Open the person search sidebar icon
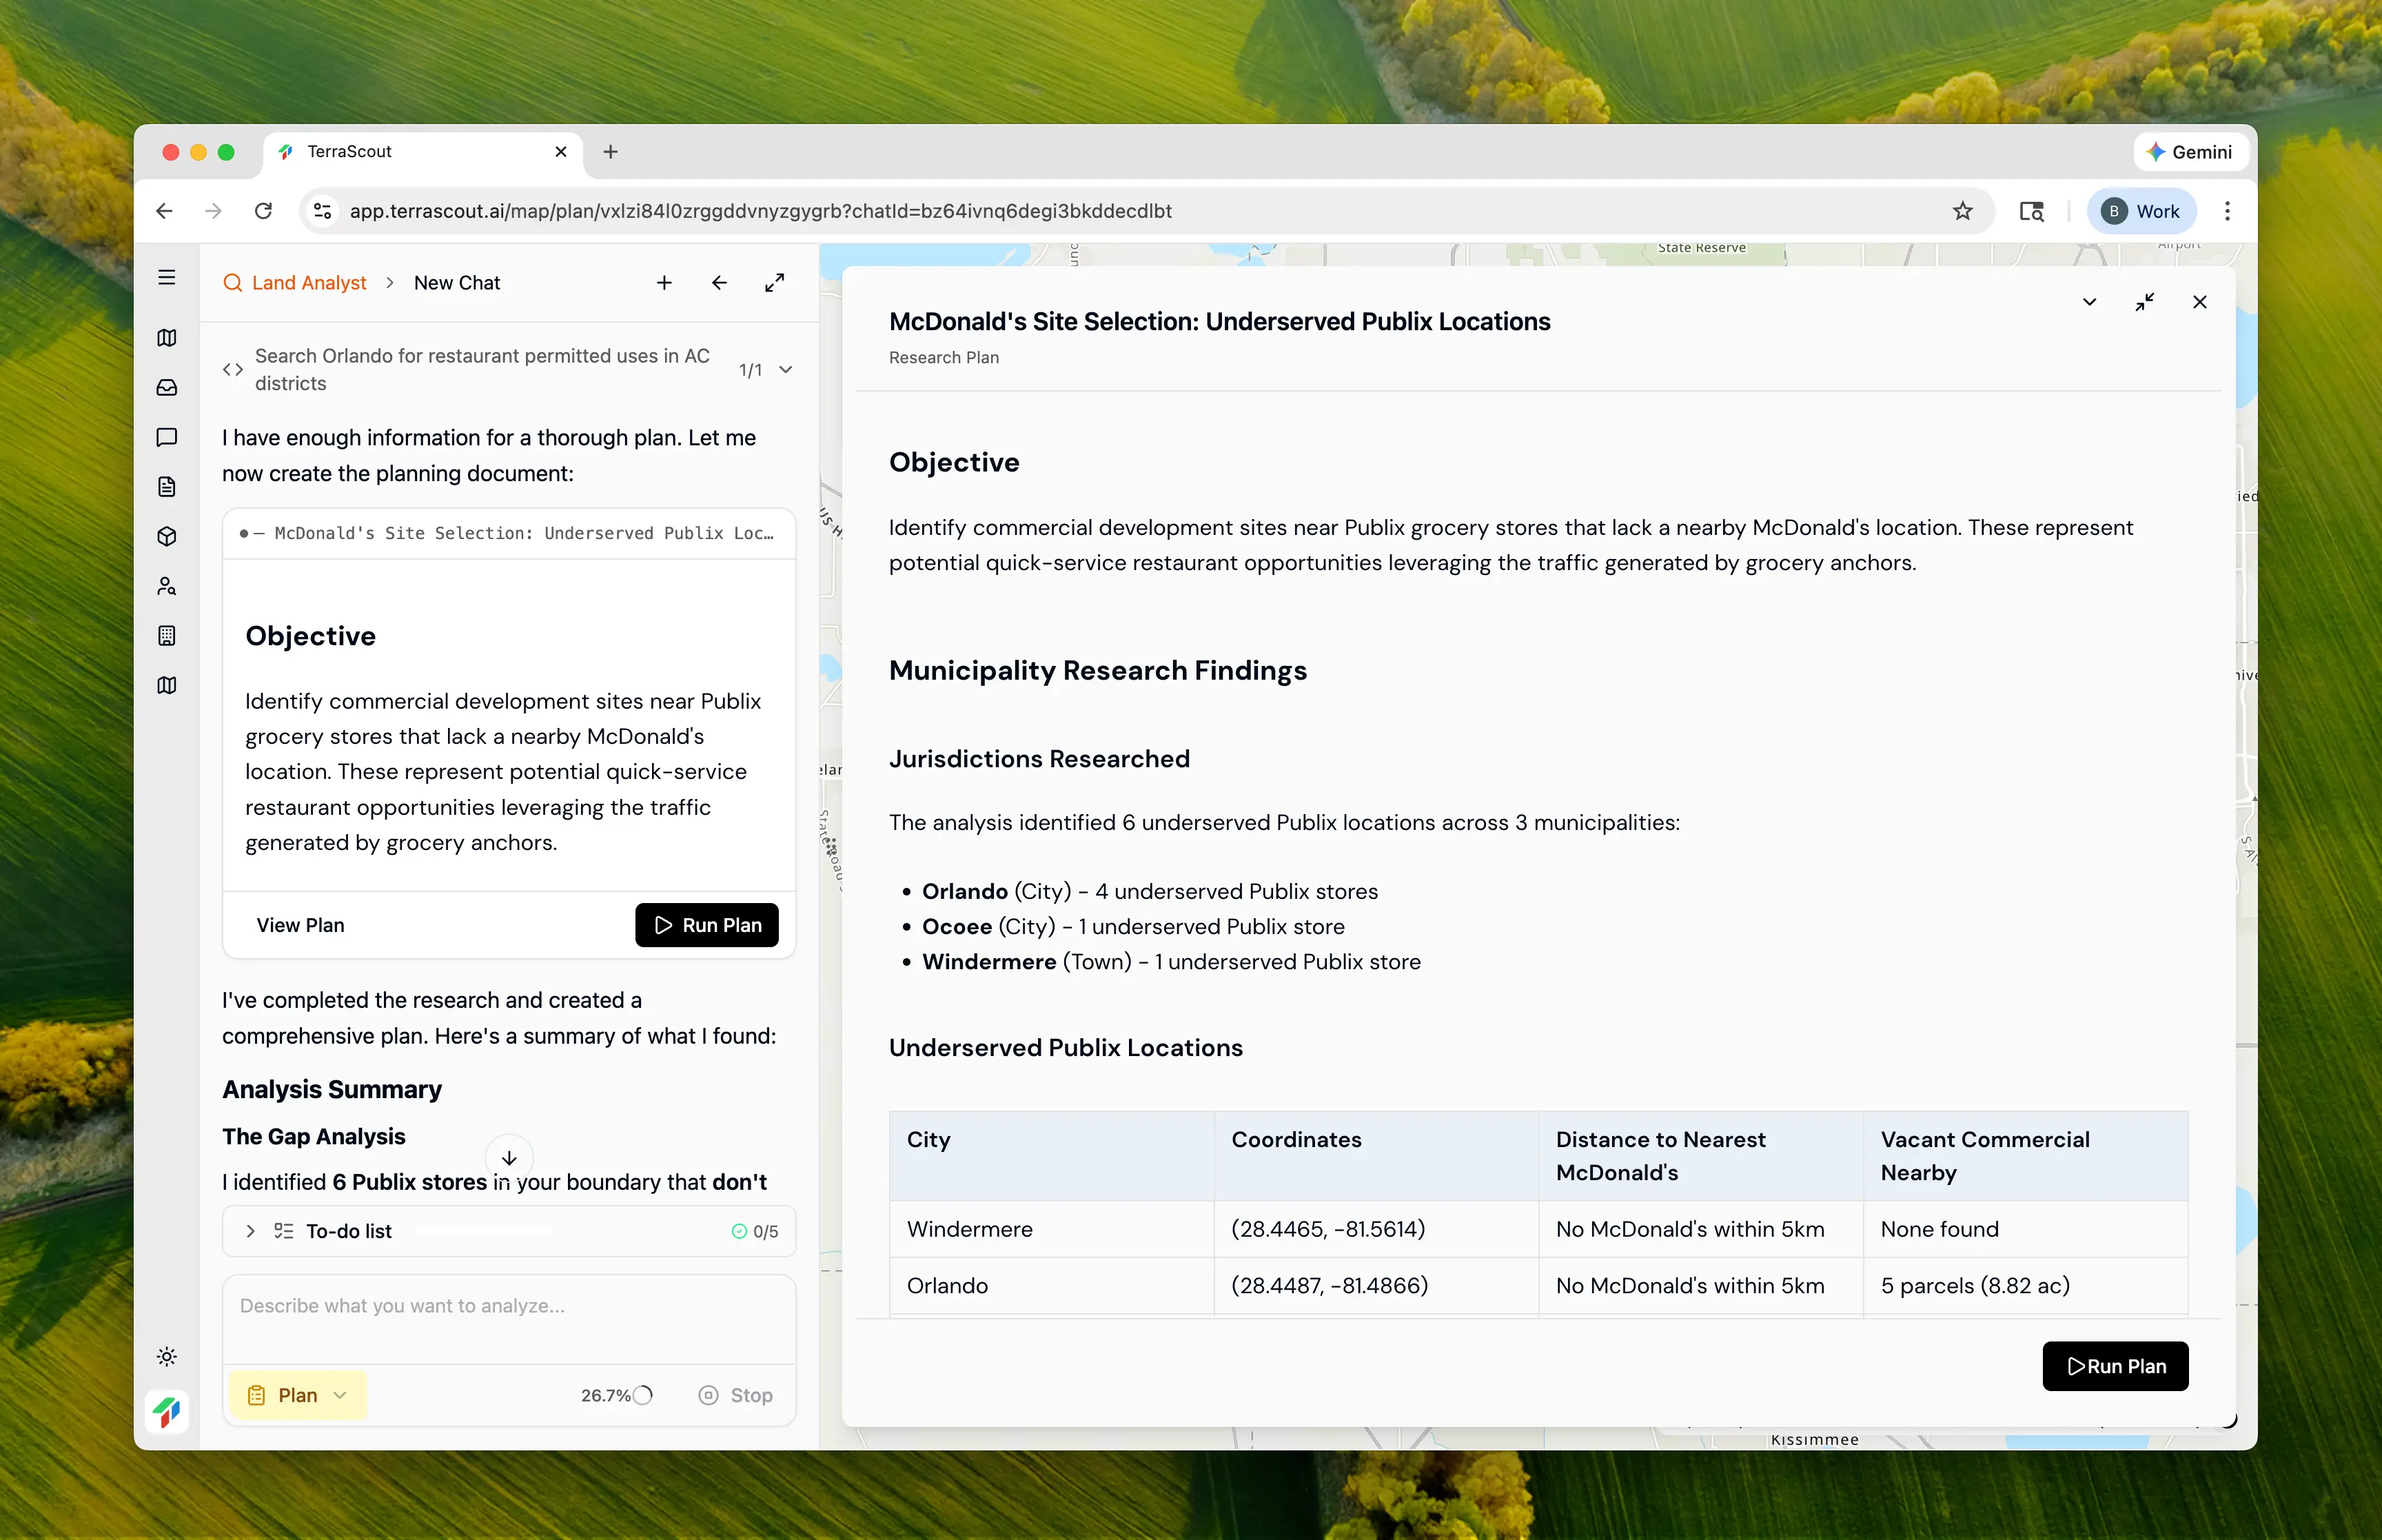 [167, 586]
